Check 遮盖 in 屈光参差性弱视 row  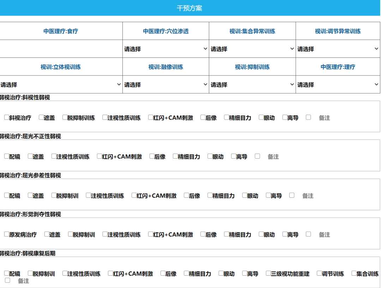[x=30, y=195]
